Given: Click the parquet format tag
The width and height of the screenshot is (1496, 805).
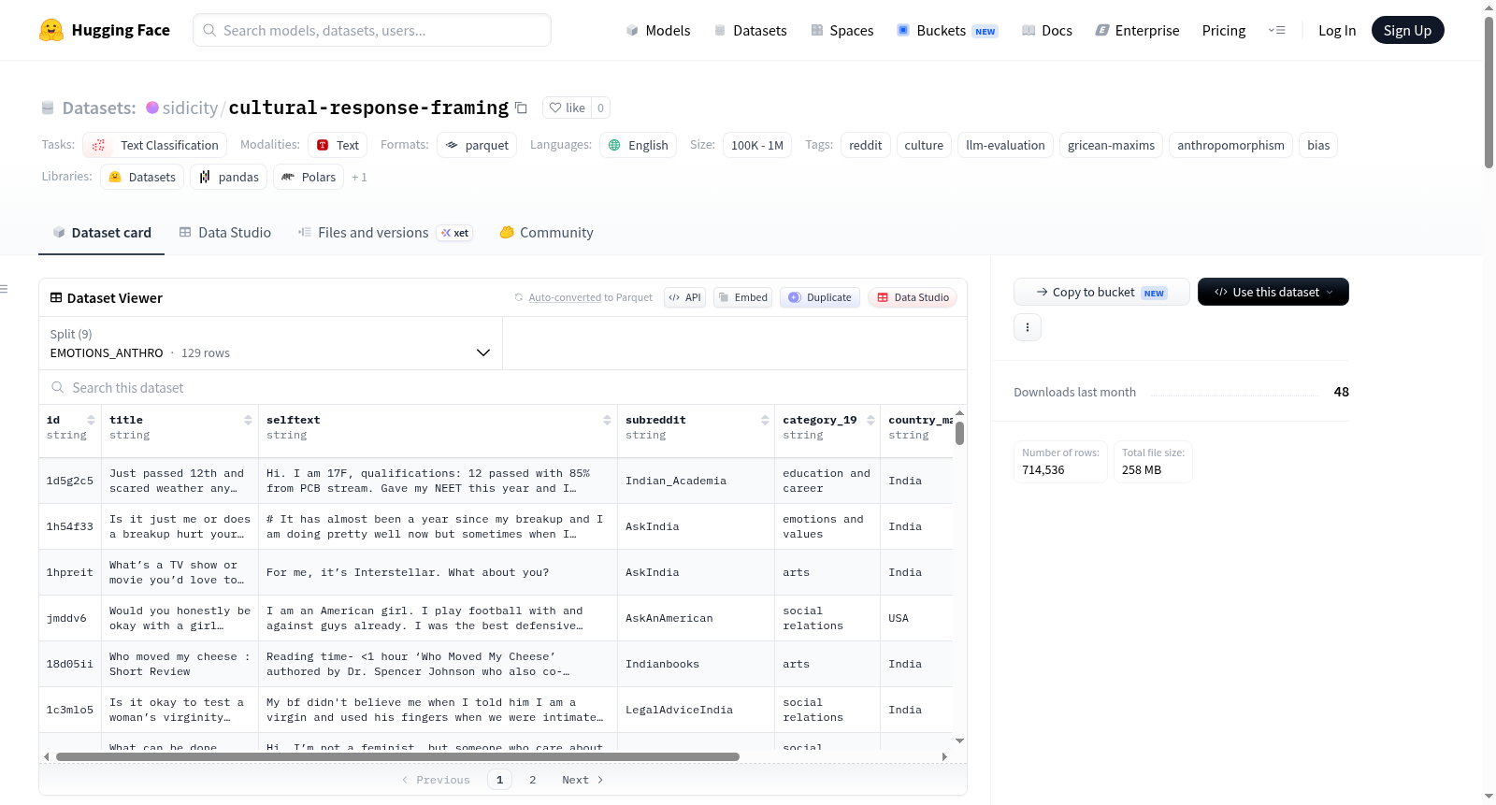Looking at the screenshot, I should click(477, 145).
